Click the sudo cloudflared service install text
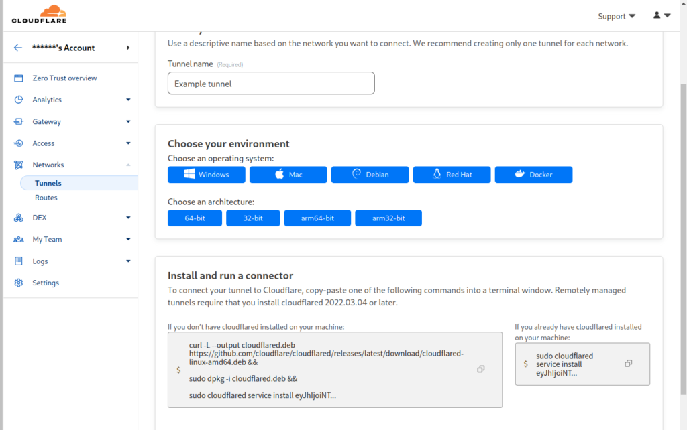The width and height of the screenshot is (687, 430). (x=564, y=364)
